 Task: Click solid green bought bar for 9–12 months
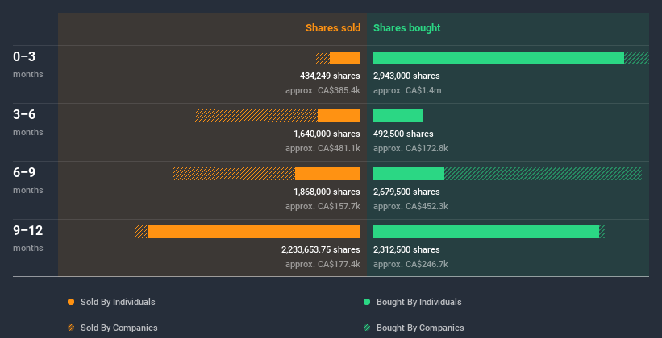click(486, 232)
